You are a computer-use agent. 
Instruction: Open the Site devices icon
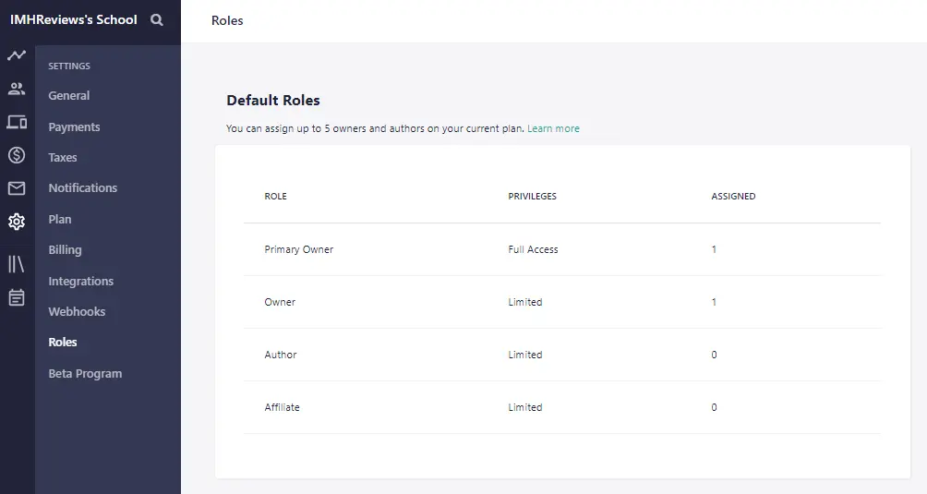click(x=17, y=122)
